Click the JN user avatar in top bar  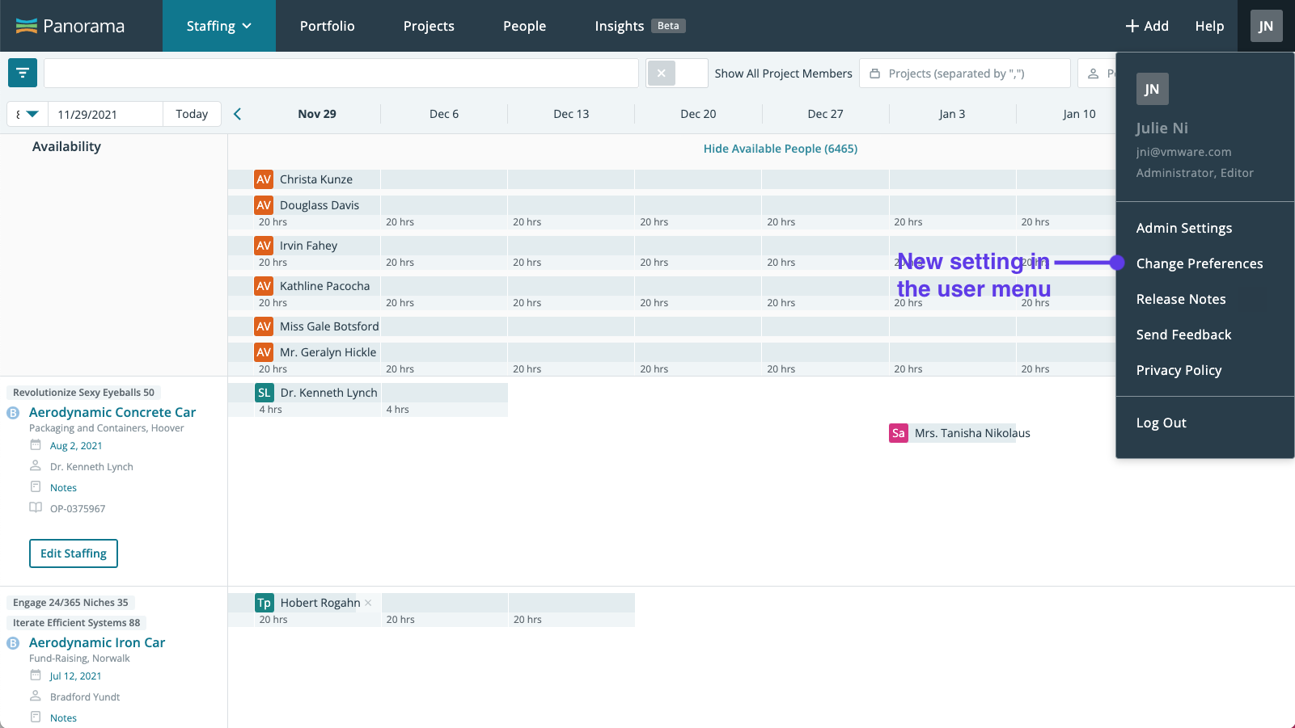point(1266,26)
